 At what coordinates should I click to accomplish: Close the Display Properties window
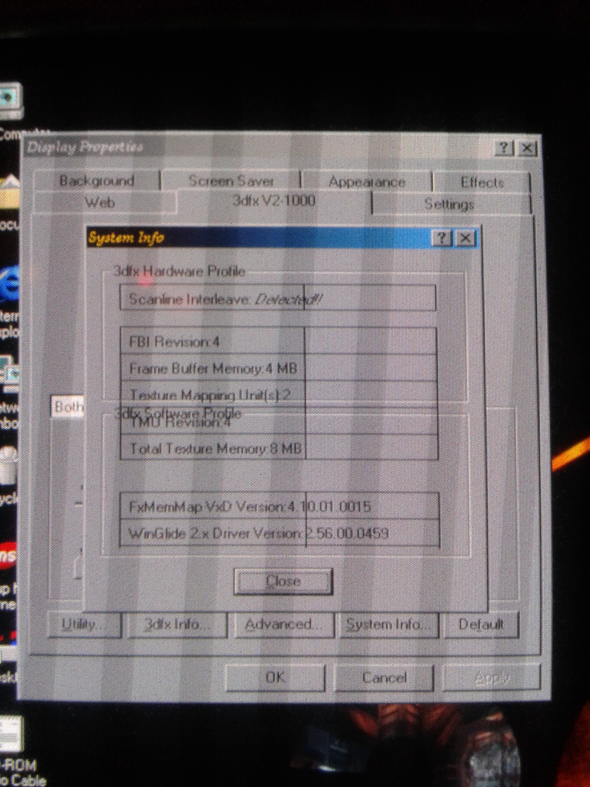click(528, 148)
